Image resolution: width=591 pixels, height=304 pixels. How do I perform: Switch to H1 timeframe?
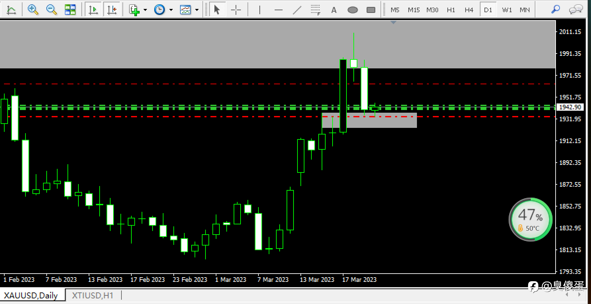pyautogui.click(x=451, y=10)
